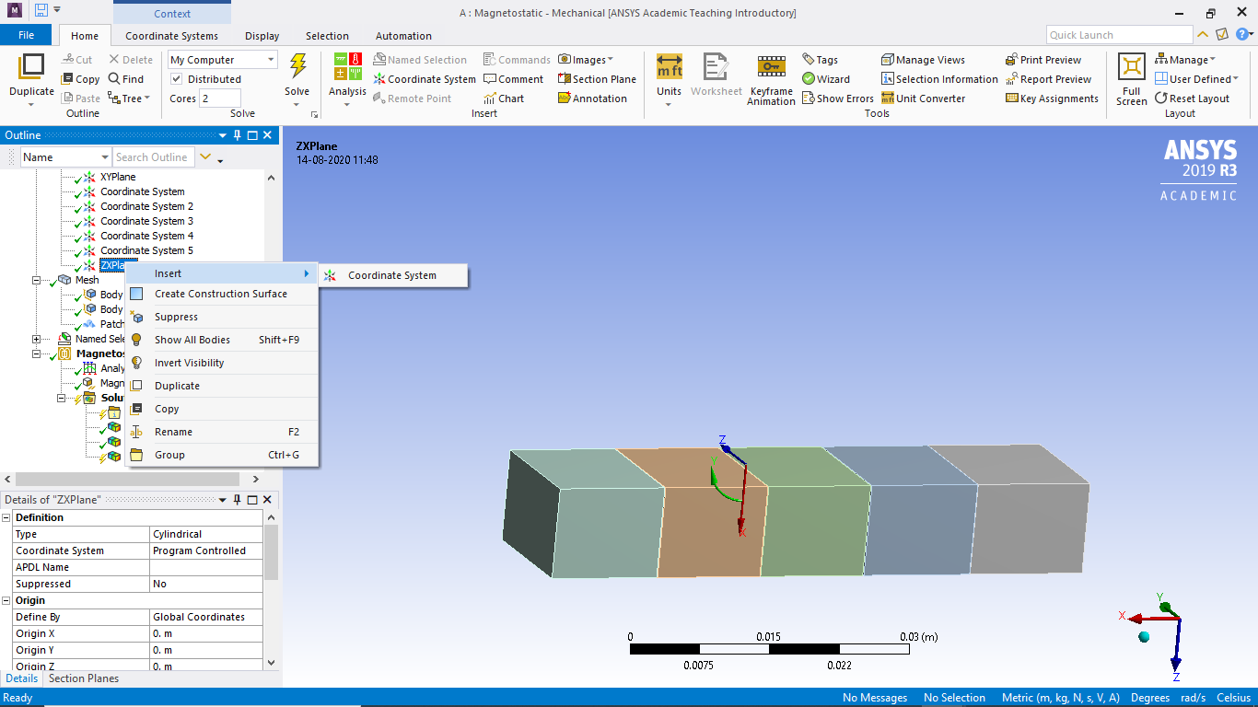Click the Remote Point tool

tap(412, 99)
